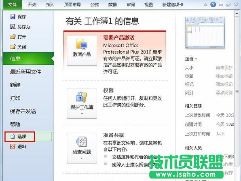
Task: Switch to the Home (开始) tab
Action: (32, 4)
